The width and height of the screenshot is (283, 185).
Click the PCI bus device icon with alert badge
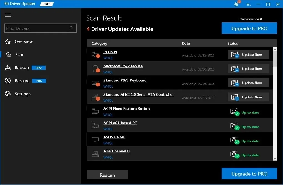tap(95, 54)
